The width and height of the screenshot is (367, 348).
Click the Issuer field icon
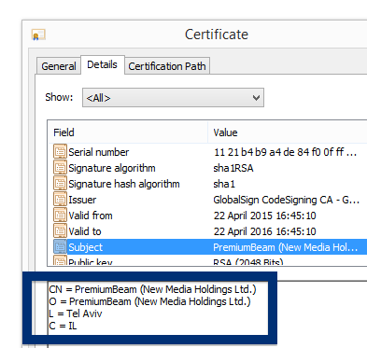[x=60, y=200]
